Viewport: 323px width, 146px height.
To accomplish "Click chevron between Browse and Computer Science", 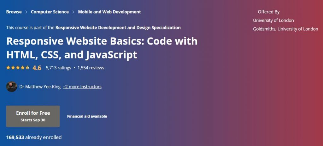I will coord(26,12).
